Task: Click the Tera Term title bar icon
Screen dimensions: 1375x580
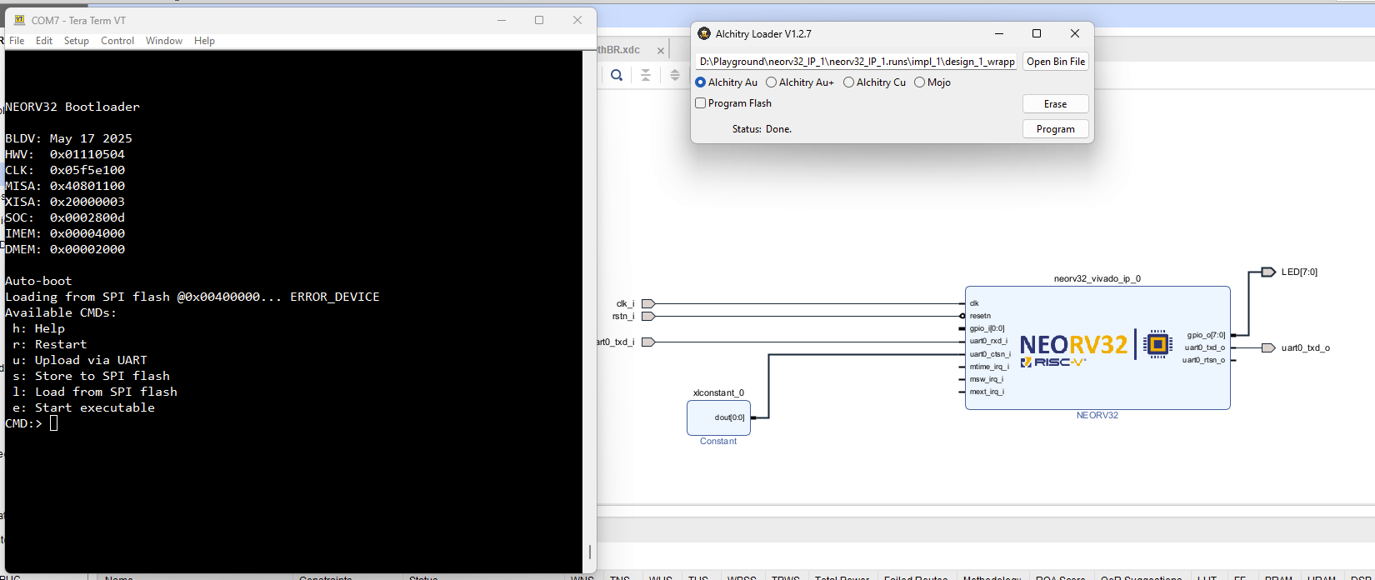Action: 20,20
